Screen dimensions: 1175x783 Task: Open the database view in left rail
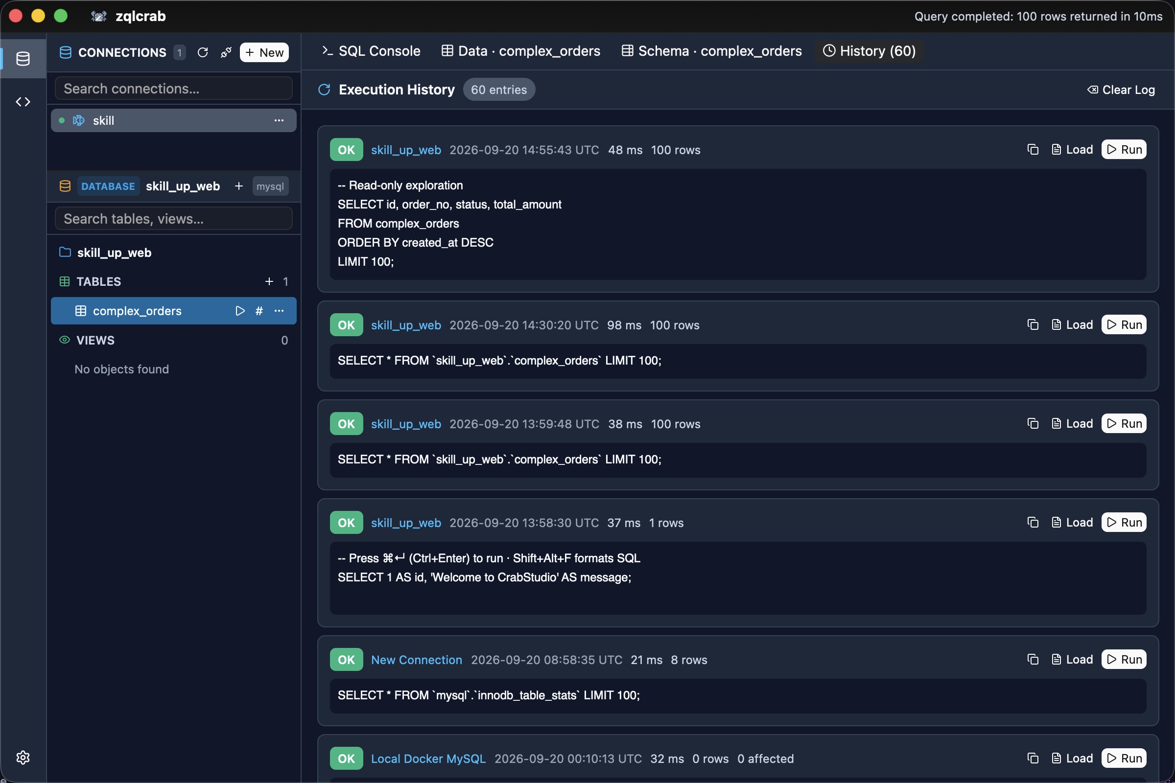tap(23, 58)
